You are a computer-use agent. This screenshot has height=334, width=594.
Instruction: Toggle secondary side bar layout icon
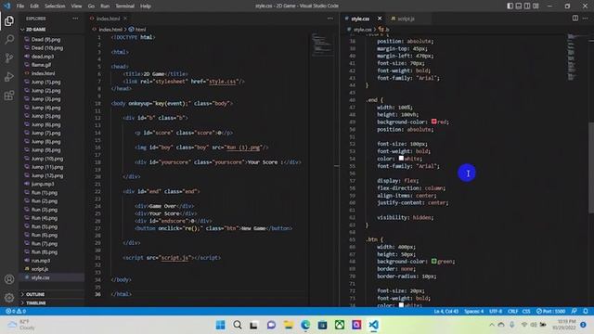coord(527,6)
